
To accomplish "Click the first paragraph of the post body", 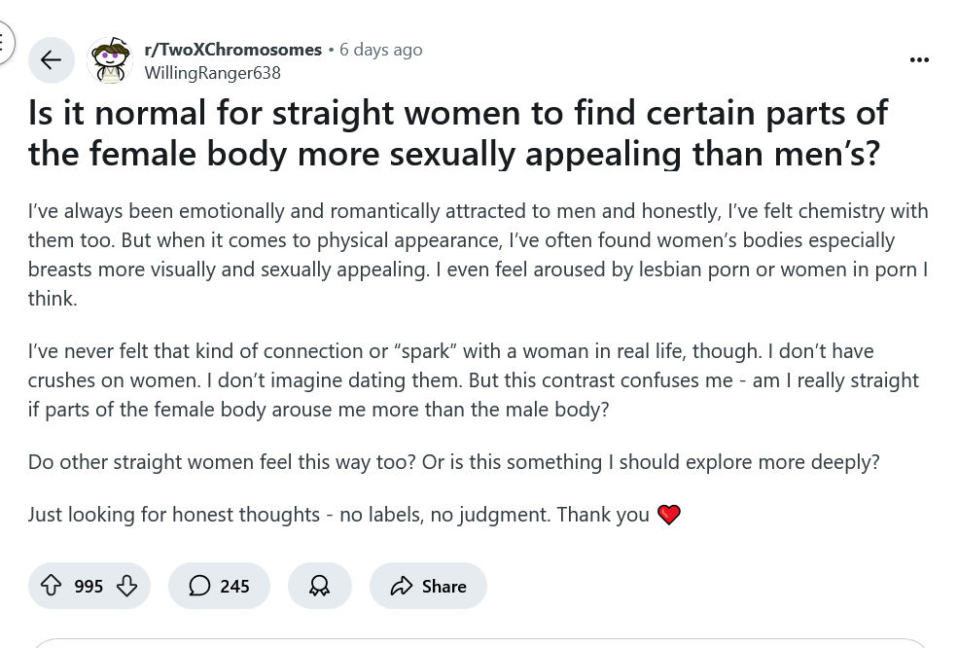I will (479, 255).
